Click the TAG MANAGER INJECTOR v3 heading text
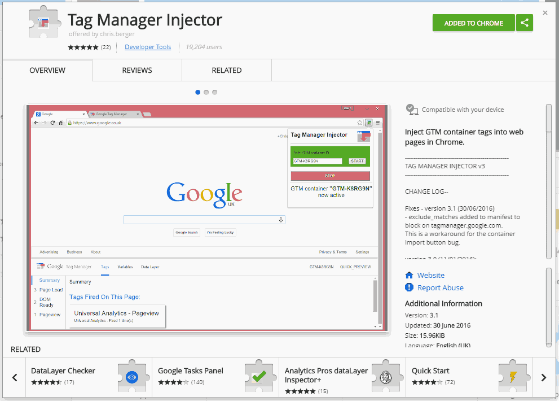The width and height of the screenshot is (559, 401). (444, 166)
